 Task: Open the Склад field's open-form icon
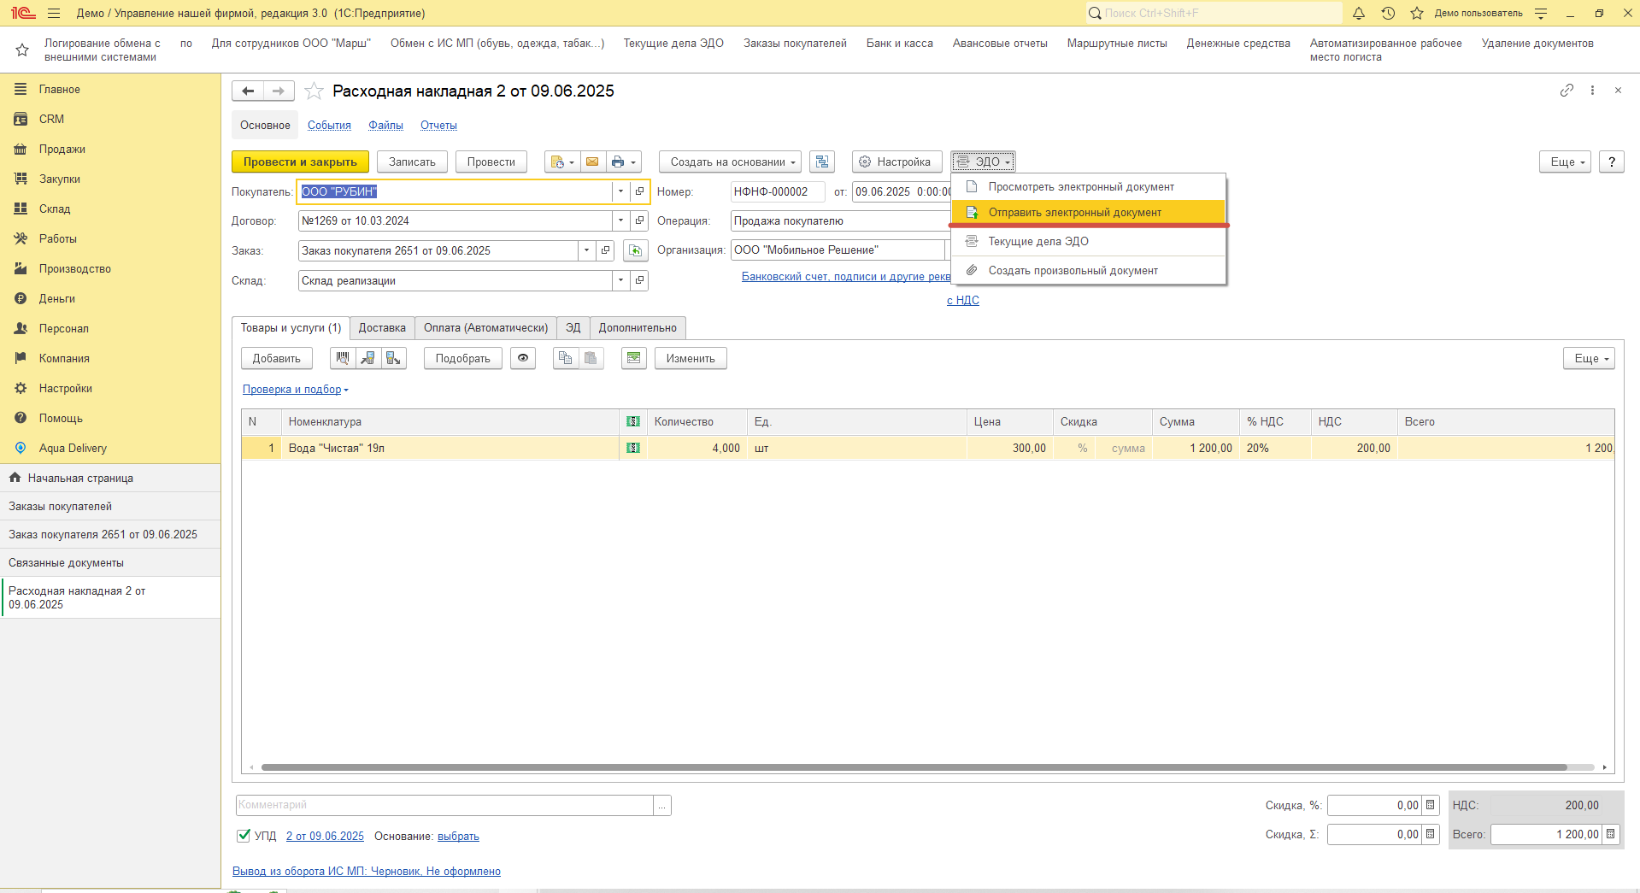pyautogui.click(x=639, y=280)
